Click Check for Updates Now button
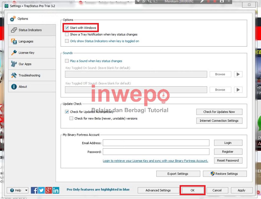The width and height of the screenshot is (261, 199). tap(219, 112)
